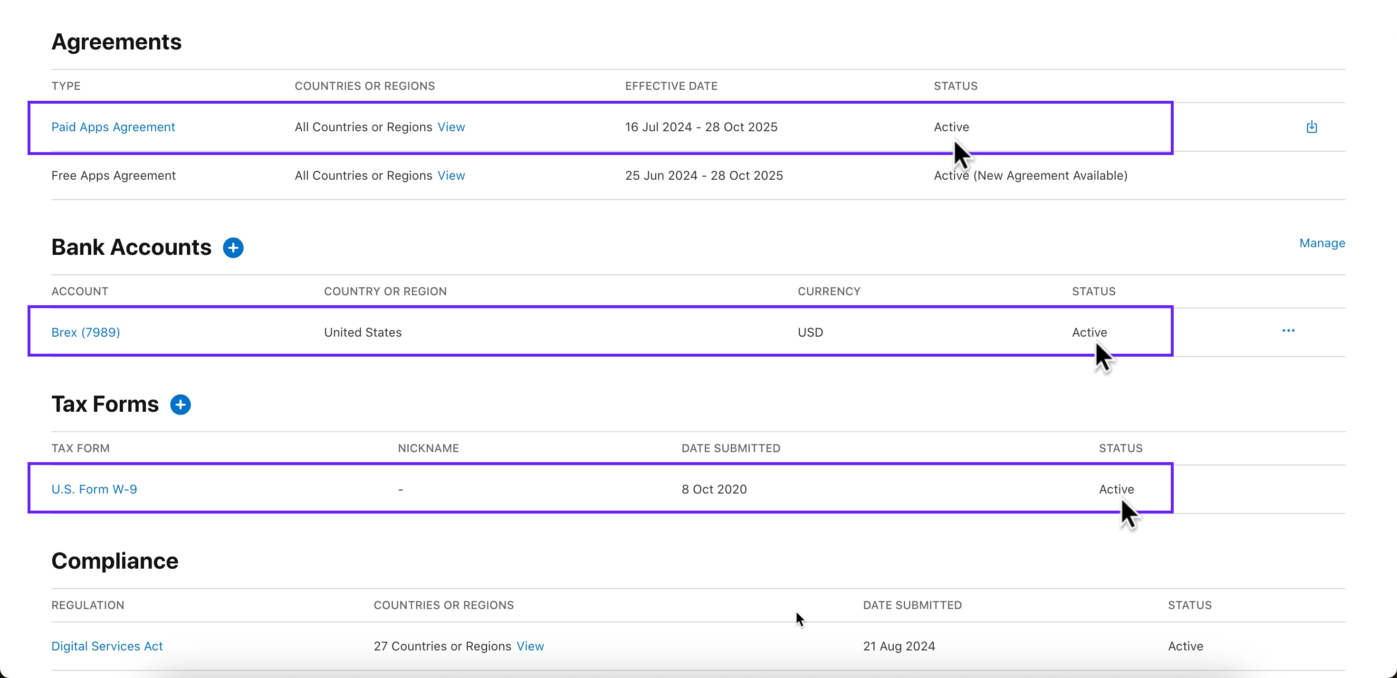The height and width of the screenshot is (678, 1397).
Task: Open the U.S. Form W-9
Action: (94, 489)
